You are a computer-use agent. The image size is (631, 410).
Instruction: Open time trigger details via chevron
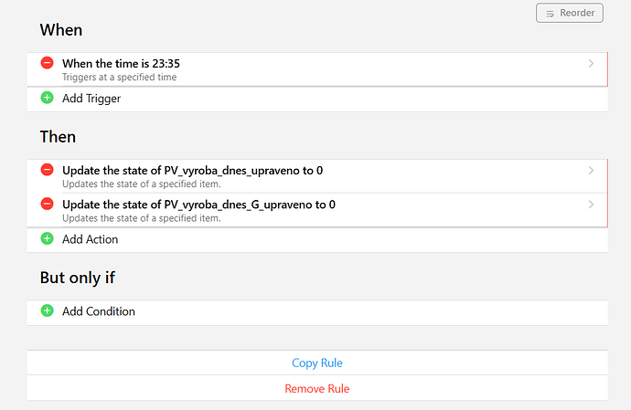pyautogui.click(x=591, y=64)
